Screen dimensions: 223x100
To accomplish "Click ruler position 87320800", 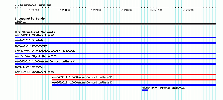I will [x=64, y=10].
